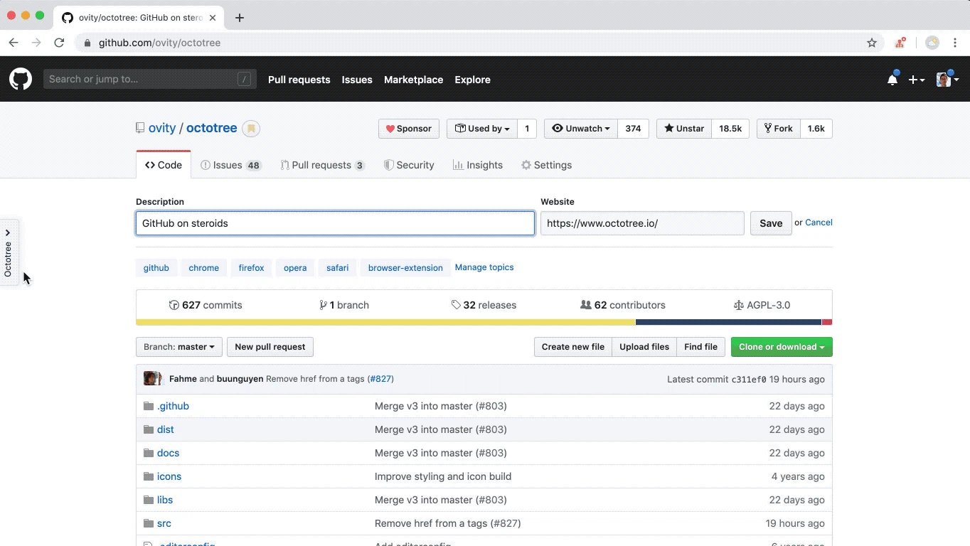
Task: Click the Website URL input field
Action: coord(642,223)
